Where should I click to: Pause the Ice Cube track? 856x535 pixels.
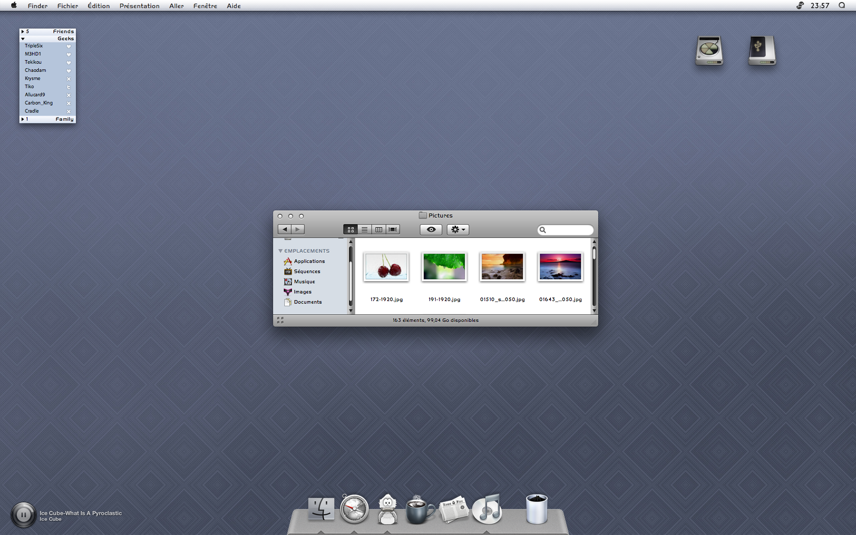click(23, 515)
